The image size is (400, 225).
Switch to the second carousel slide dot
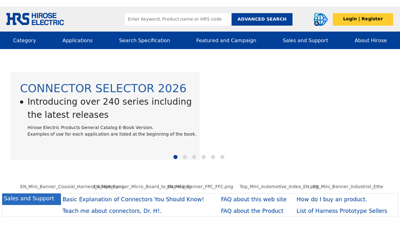tap(185, 157)
